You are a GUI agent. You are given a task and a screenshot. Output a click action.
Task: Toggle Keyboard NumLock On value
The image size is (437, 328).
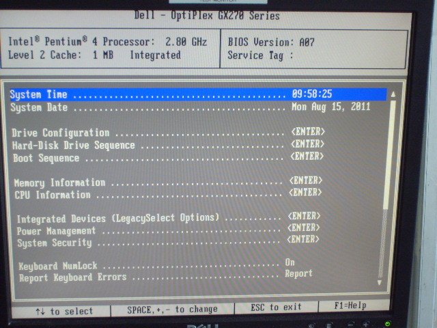click(290, 262)
